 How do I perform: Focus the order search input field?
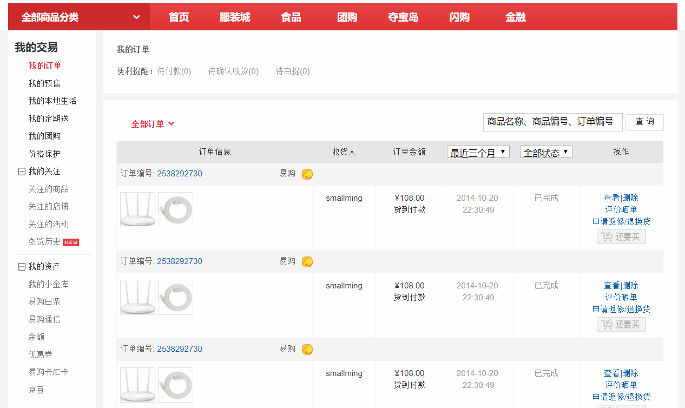pyautogui.click(x=552, y=122)
